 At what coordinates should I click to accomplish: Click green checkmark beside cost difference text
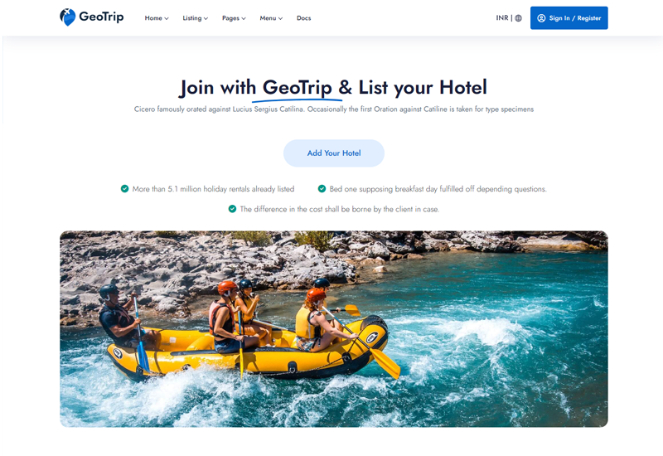point(232,209)
